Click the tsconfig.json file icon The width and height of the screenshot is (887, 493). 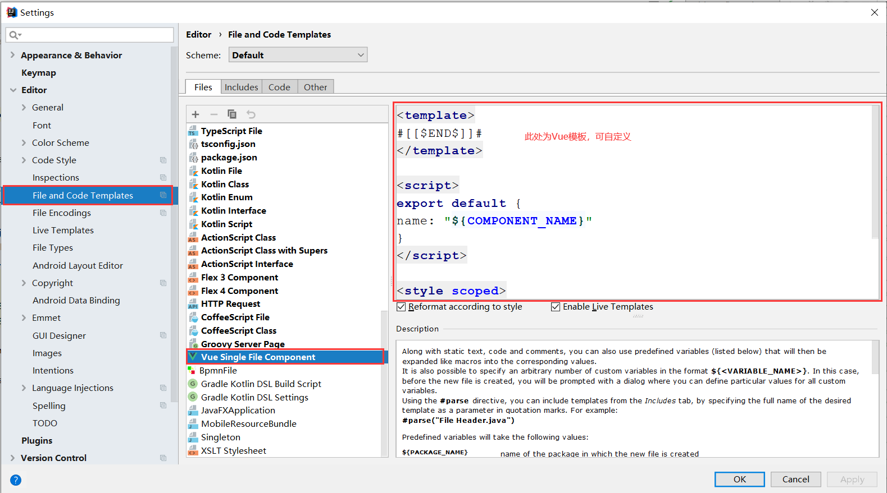(x=193, y=144)
